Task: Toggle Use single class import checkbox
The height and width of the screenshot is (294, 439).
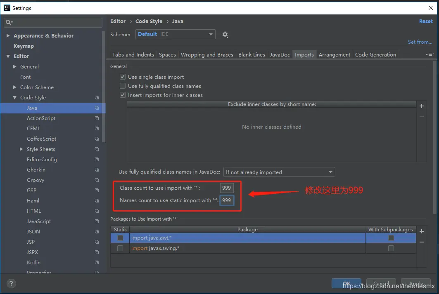Action: (x=123, y=77)
